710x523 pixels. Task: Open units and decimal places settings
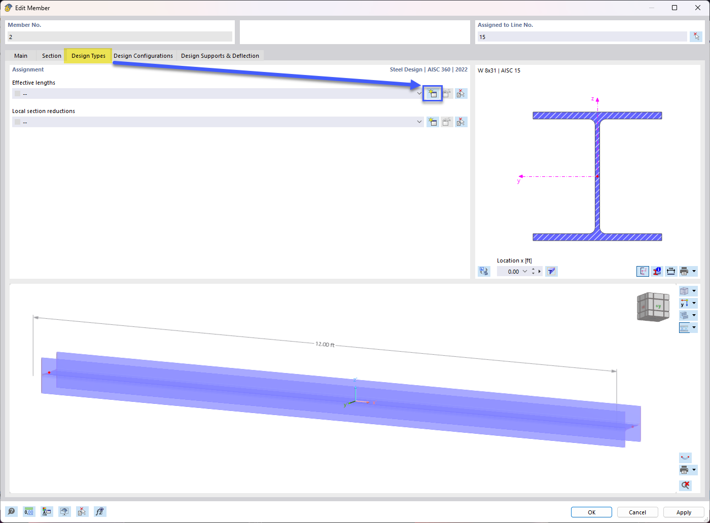29,511
